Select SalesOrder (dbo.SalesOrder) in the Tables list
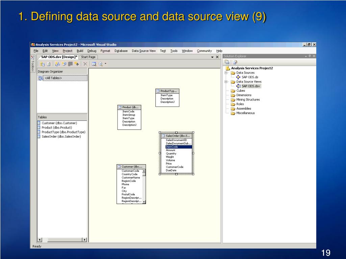The width and height of the screenshot is (346, 259). pos(61,137)
